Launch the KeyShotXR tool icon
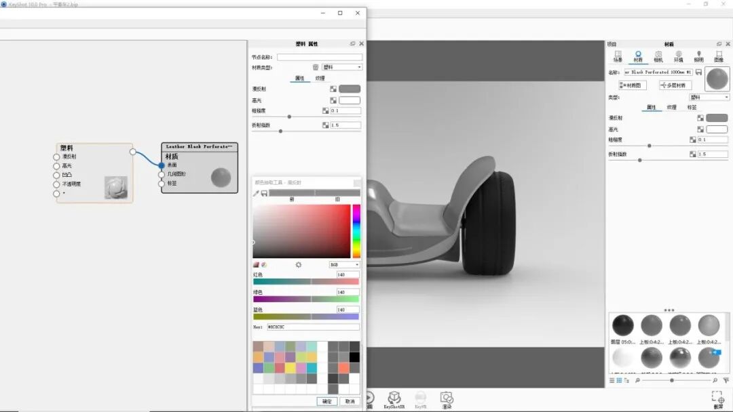Viewport: 733px width, 412px height. click(395, 398)
